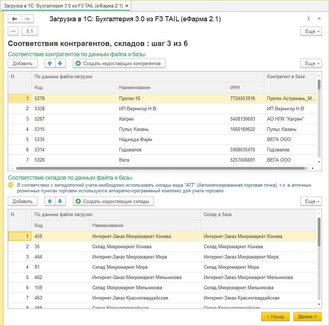Click the forward navigation arrow
This screenshot has height=326, width=329.
click(28, 19)
